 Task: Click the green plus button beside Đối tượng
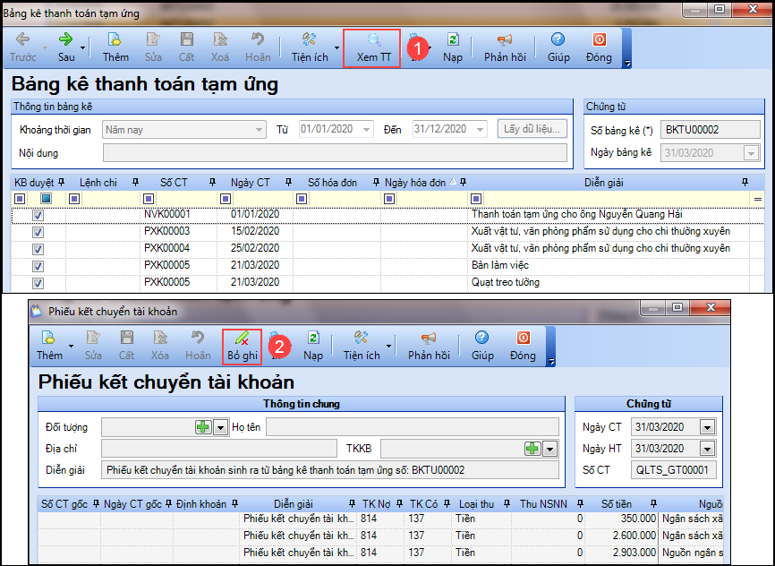tap(203, 427)
